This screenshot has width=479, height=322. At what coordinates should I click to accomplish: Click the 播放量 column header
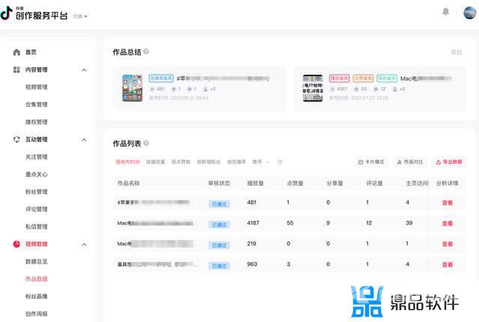pos(255,183)
